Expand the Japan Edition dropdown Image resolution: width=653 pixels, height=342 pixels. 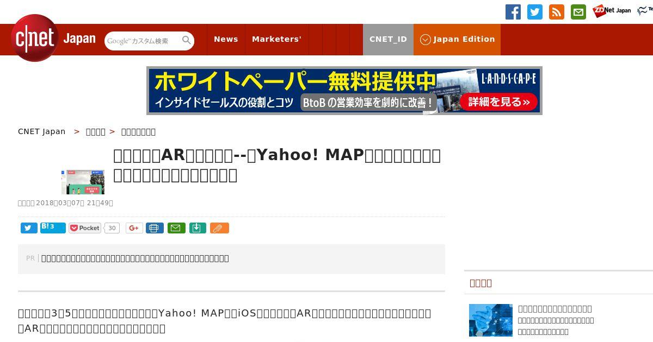click(457, 39)
